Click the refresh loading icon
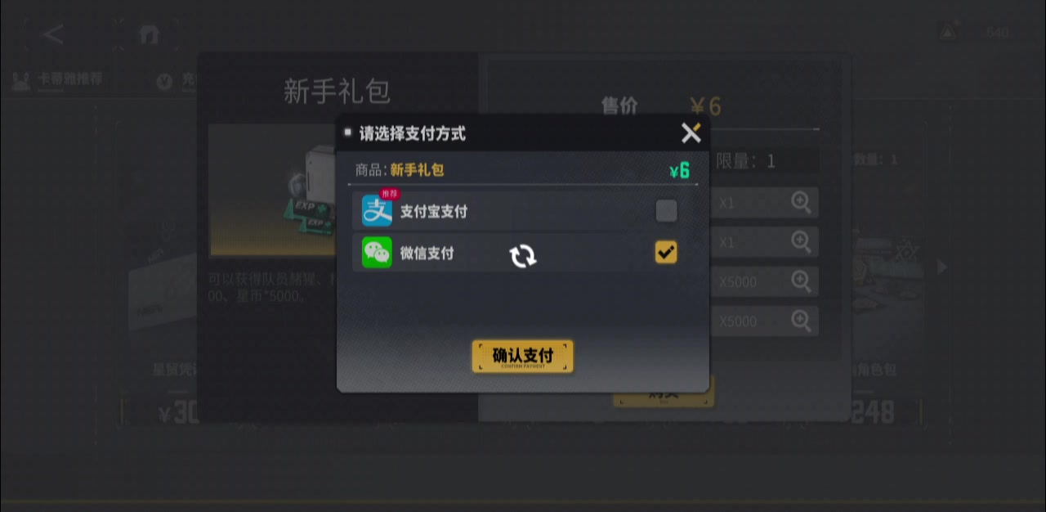The width and height of the screenshot is (1046, 512). tap(523, 256)
